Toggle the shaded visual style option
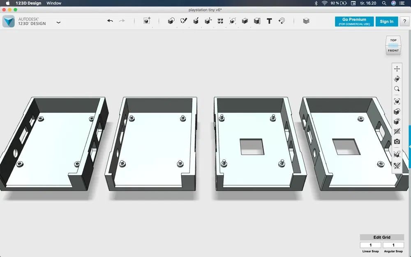 tap(397, 111)
